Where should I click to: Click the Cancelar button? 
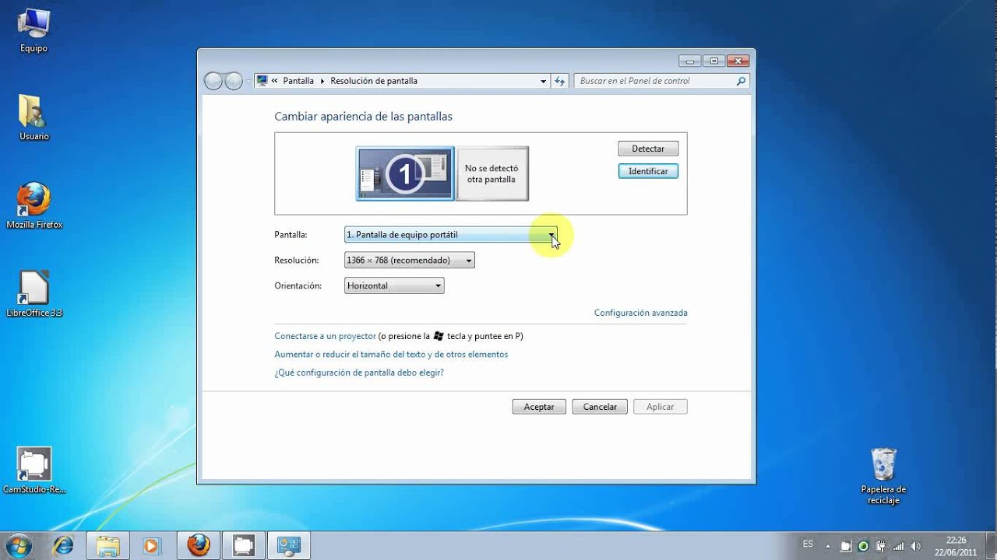click(600, 407)
